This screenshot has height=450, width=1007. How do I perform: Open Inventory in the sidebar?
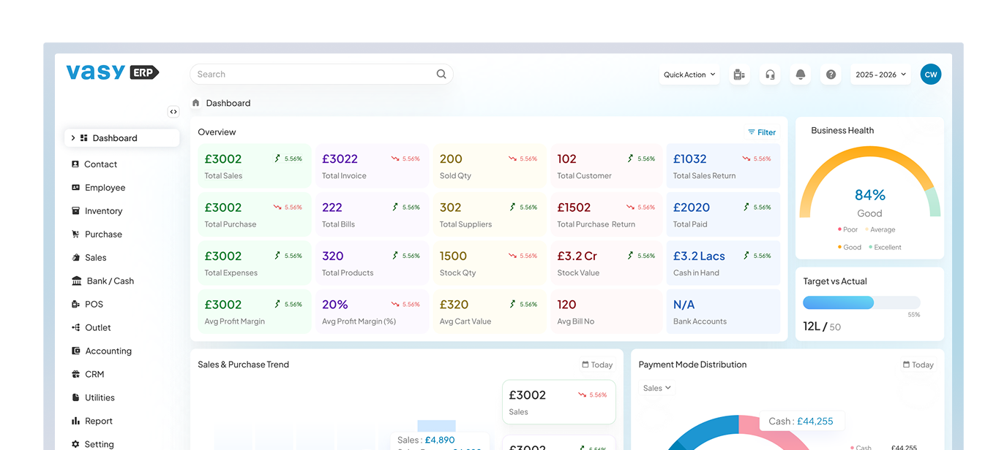click(x=103, y=211)
